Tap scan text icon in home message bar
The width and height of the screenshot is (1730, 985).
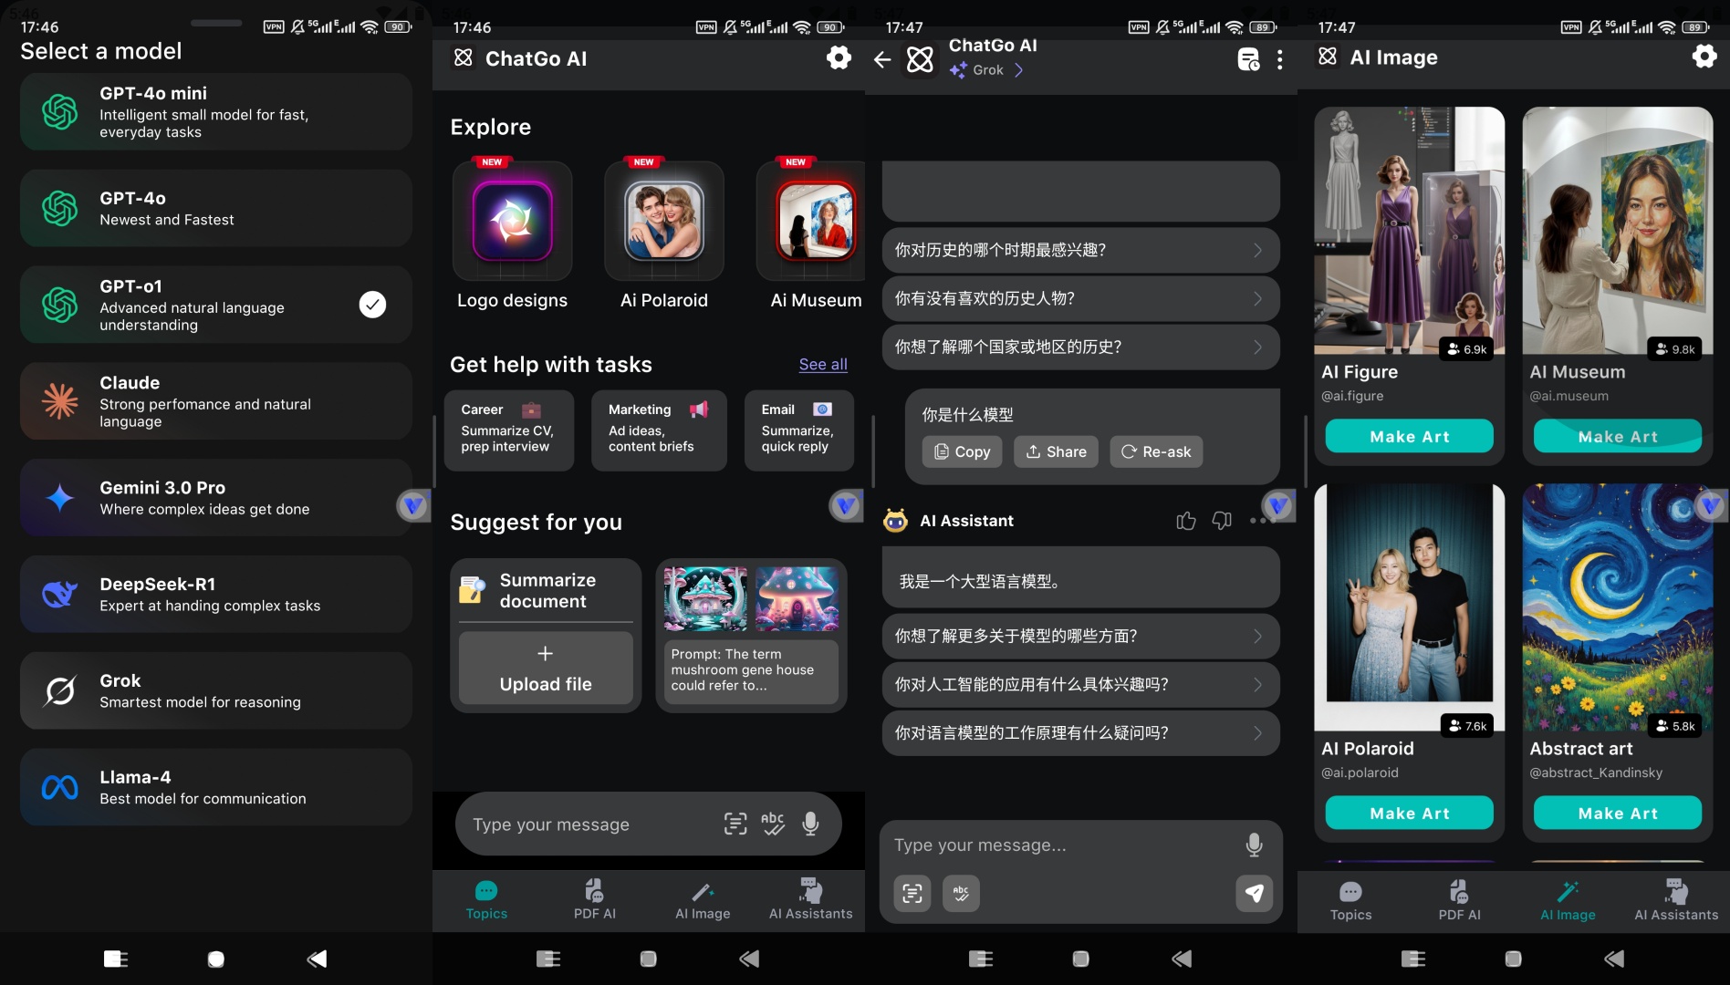[735, 824]
